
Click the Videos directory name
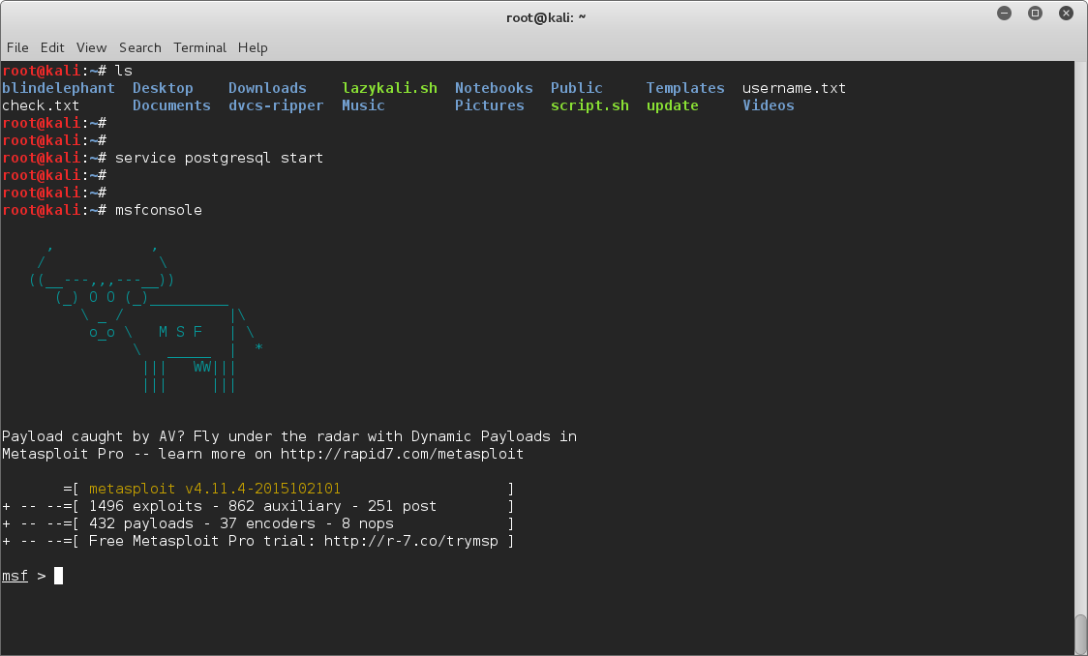click(x=769, y=105)
